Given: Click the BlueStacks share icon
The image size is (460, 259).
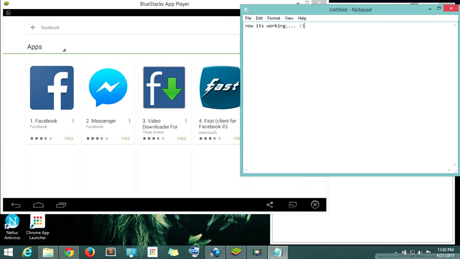Looking at the screenshot, I should [270, 205].
